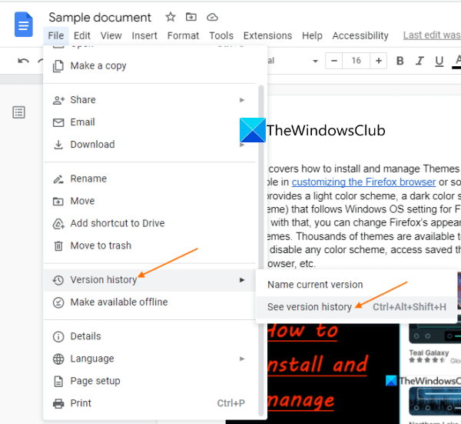461x424 pixels.
Task: Click the move-to-folder icon beside title
Action: tap(191, 17)
